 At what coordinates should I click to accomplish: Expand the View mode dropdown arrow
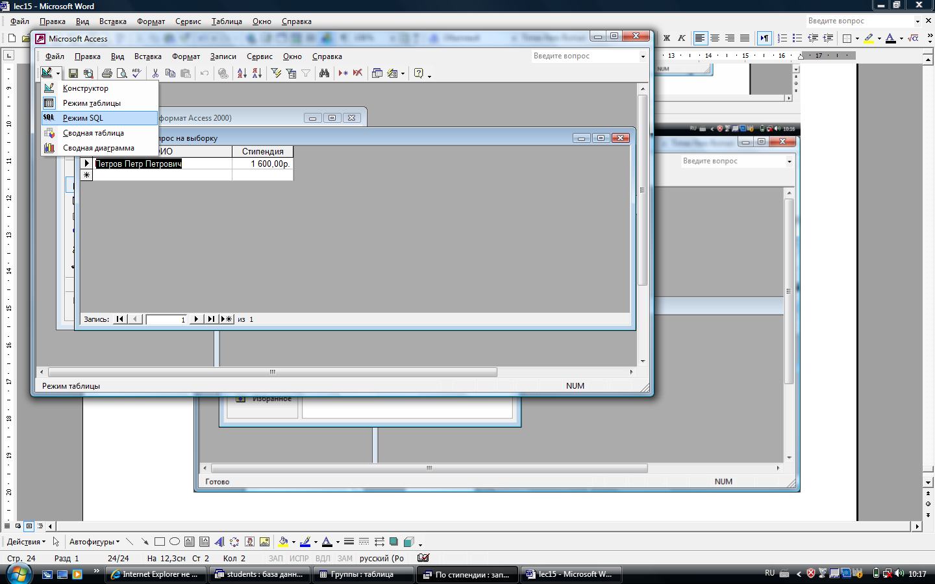58,73
